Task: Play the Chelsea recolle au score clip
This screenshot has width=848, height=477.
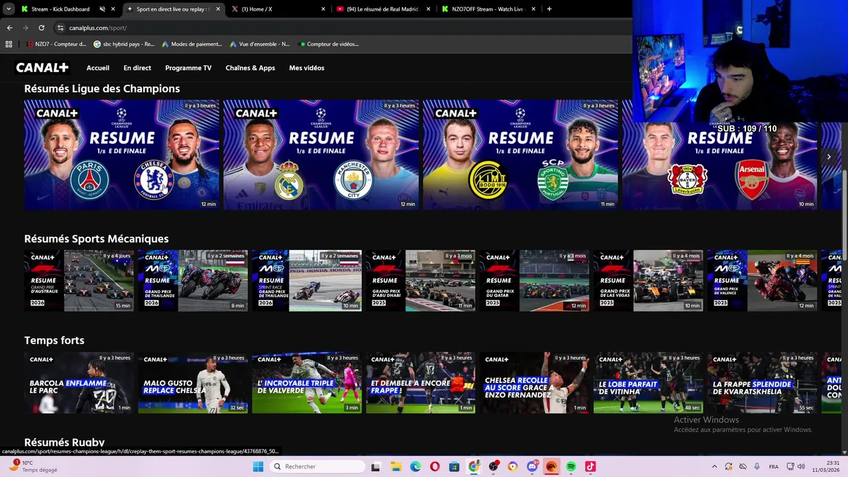Action: (x=535, y=382)
